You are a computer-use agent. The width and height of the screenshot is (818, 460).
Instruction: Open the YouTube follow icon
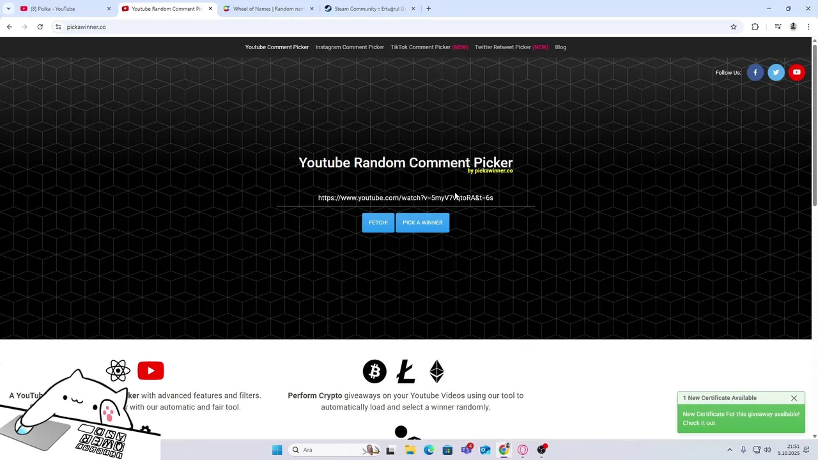(x=796, y=72)
